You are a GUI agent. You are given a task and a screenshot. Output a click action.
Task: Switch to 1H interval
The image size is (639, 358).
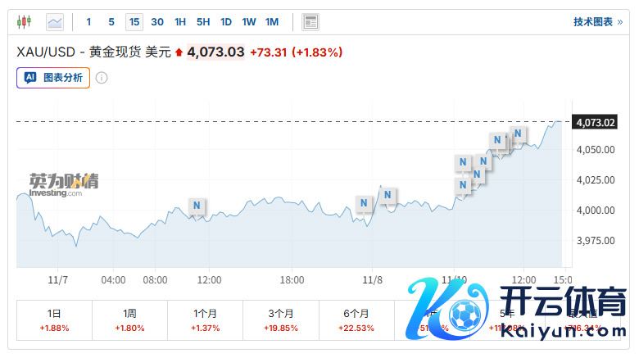click(180, 21)
